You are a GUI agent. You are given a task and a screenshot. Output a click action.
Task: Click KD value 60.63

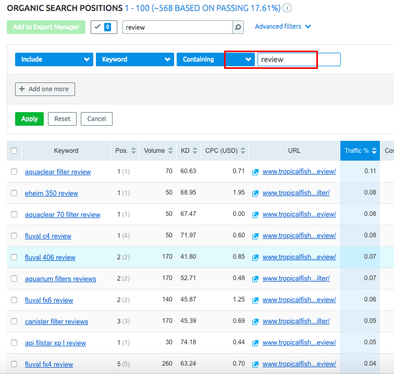(x=188, y=171)
